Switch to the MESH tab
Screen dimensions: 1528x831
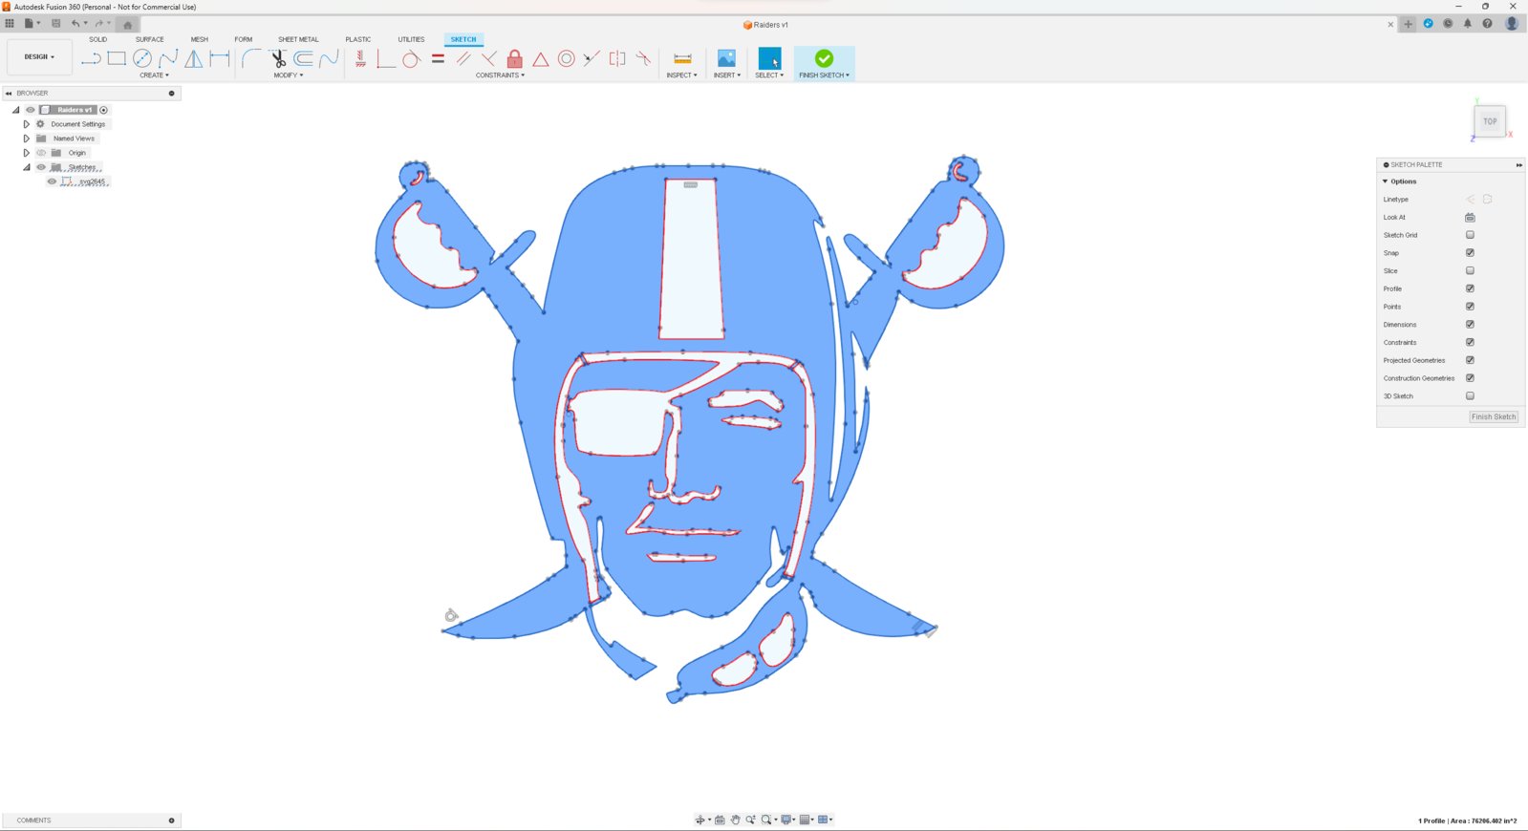tap(199, 39)
